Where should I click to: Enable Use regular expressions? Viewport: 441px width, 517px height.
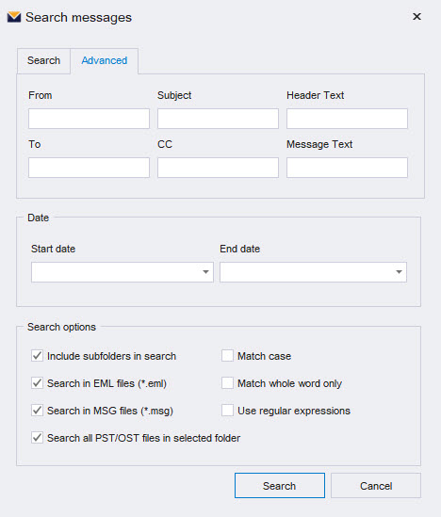point(228,411)
